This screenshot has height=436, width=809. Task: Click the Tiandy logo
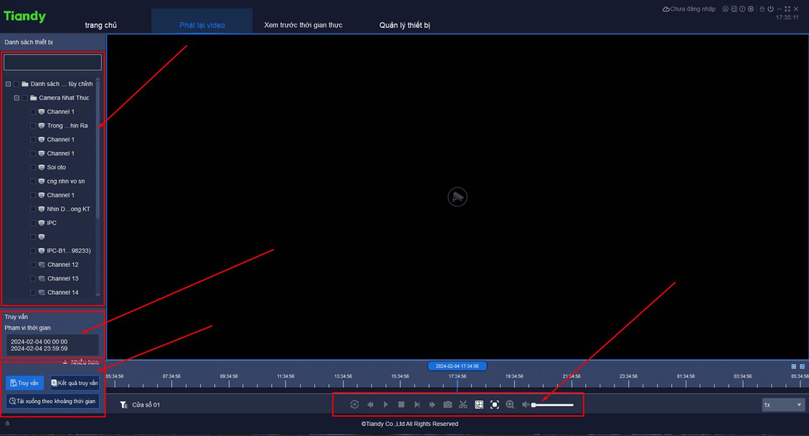25,16
